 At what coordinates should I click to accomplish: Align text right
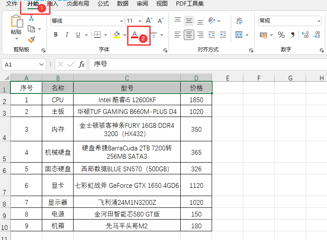200,35
